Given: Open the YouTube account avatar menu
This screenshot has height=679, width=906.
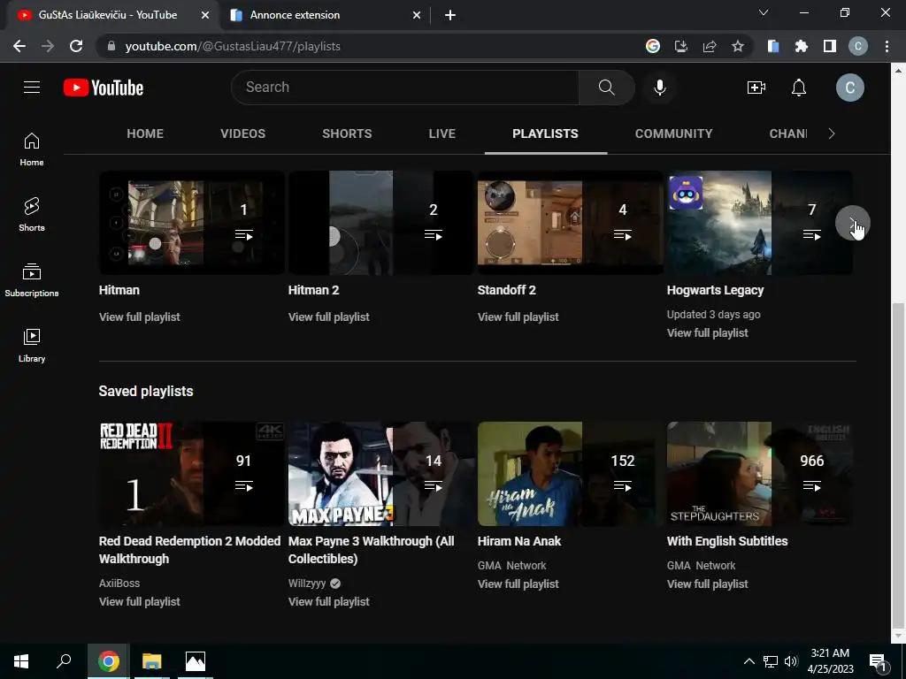Looking at the screenshot, I should coord(850,88).
